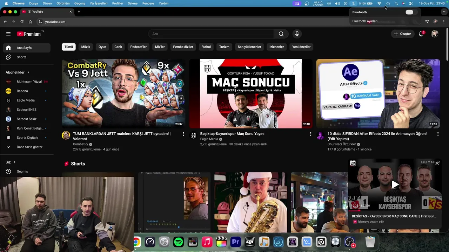Viewport: 449px width, 252px height.
Task: Open Premiere Pro from the dock
Action: [x=235, y=242]
